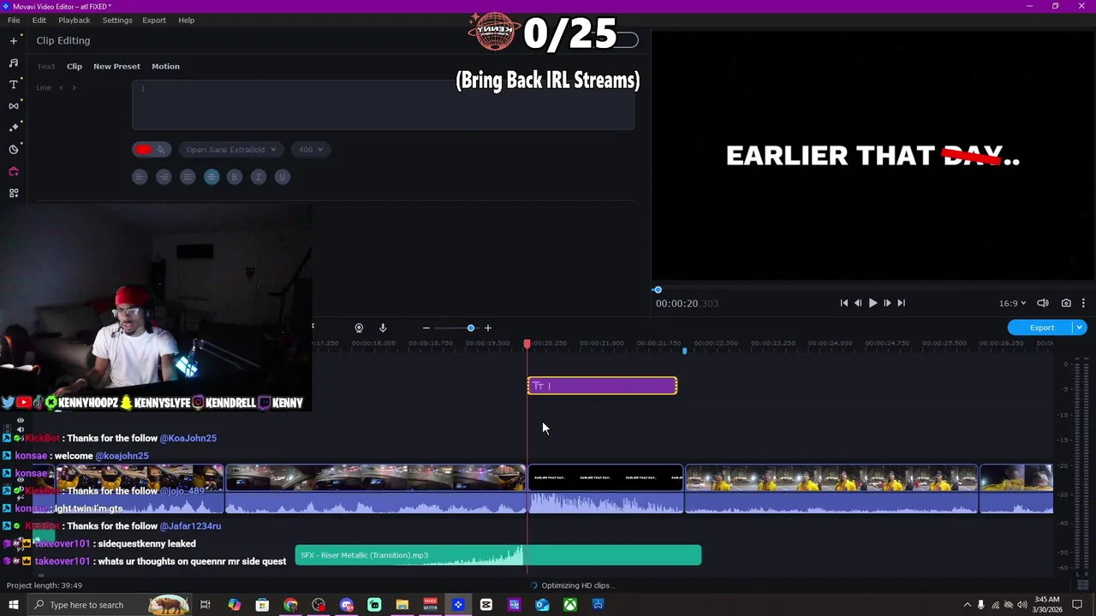Switch to the Clip tab
The width and height of the screenshot is (1096, 616).
(74, 66)
